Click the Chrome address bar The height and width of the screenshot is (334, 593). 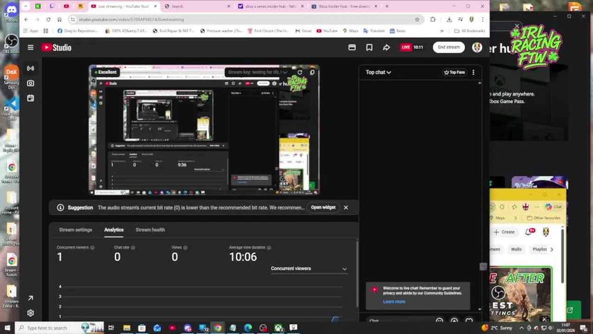pyautogui.click(x=245, y=19)
